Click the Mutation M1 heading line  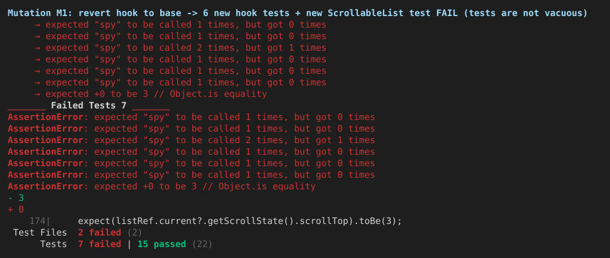pos(298,13)
